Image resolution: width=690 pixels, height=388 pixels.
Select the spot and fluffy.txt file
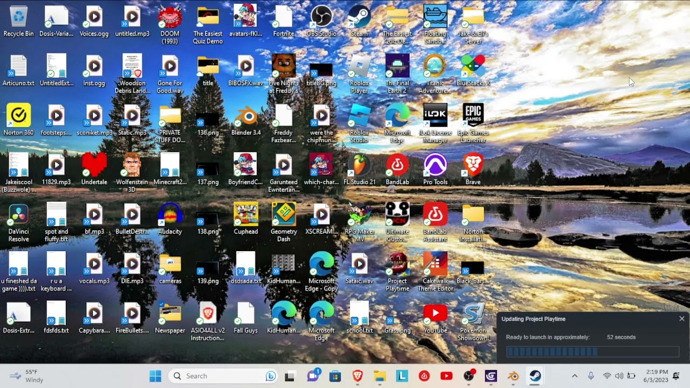[x=56, y=223]
